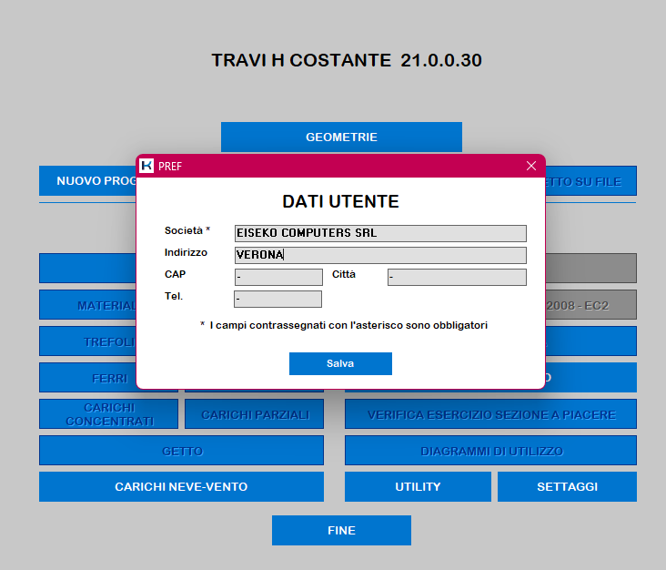Image resolution: width=666 pixels, height=570 pixels.
Task: Open DIAGRAMMI DI UTILIZZO
Action: pyautogui.click(x=490, y=451)
